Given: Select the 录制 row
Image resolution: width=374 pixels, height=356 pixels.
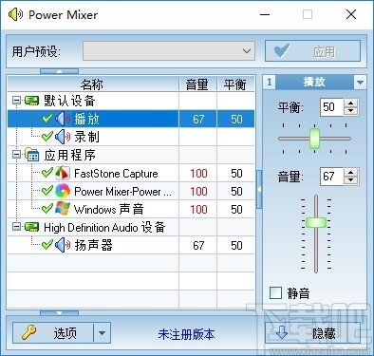Looking at the screenshot, I should pyautogui.click(x=131, y=137).
